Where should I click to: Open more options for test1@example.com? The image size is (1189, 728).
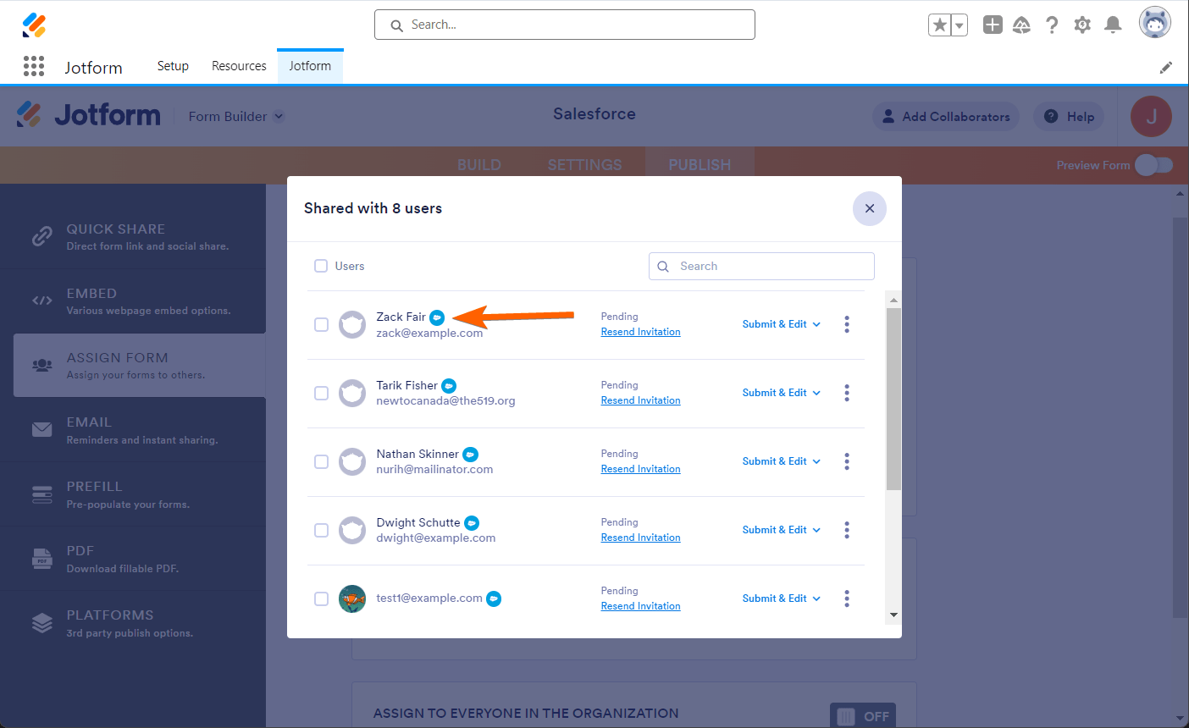(x=847, y=598)
